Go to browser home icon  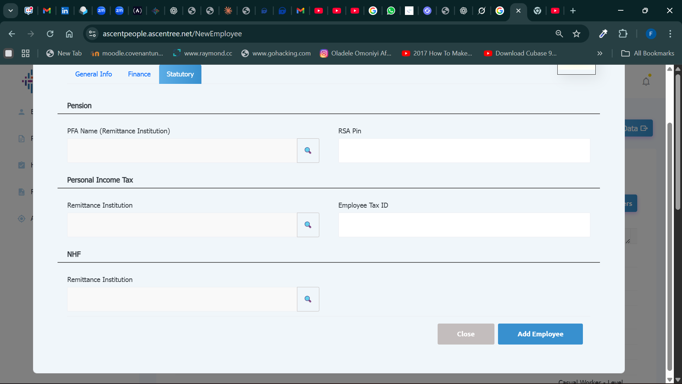[69, 34]
